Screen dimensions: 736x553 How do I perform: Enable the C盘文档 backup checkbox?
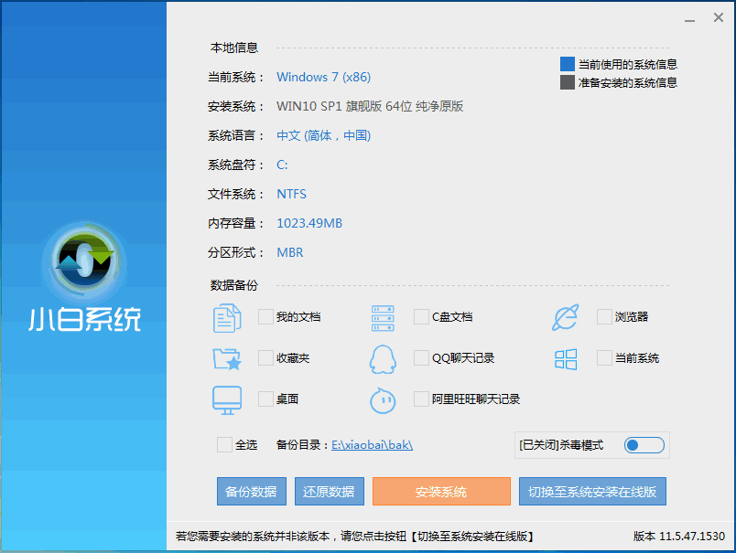click(421, 317)
